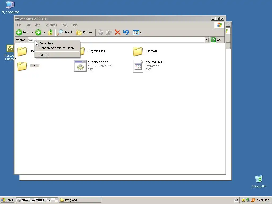Image resolution: width=272 pixels, height=204 pixels.
Task: Click the Windows 2000 (C:) title bar
Action: tap(113, 19)
